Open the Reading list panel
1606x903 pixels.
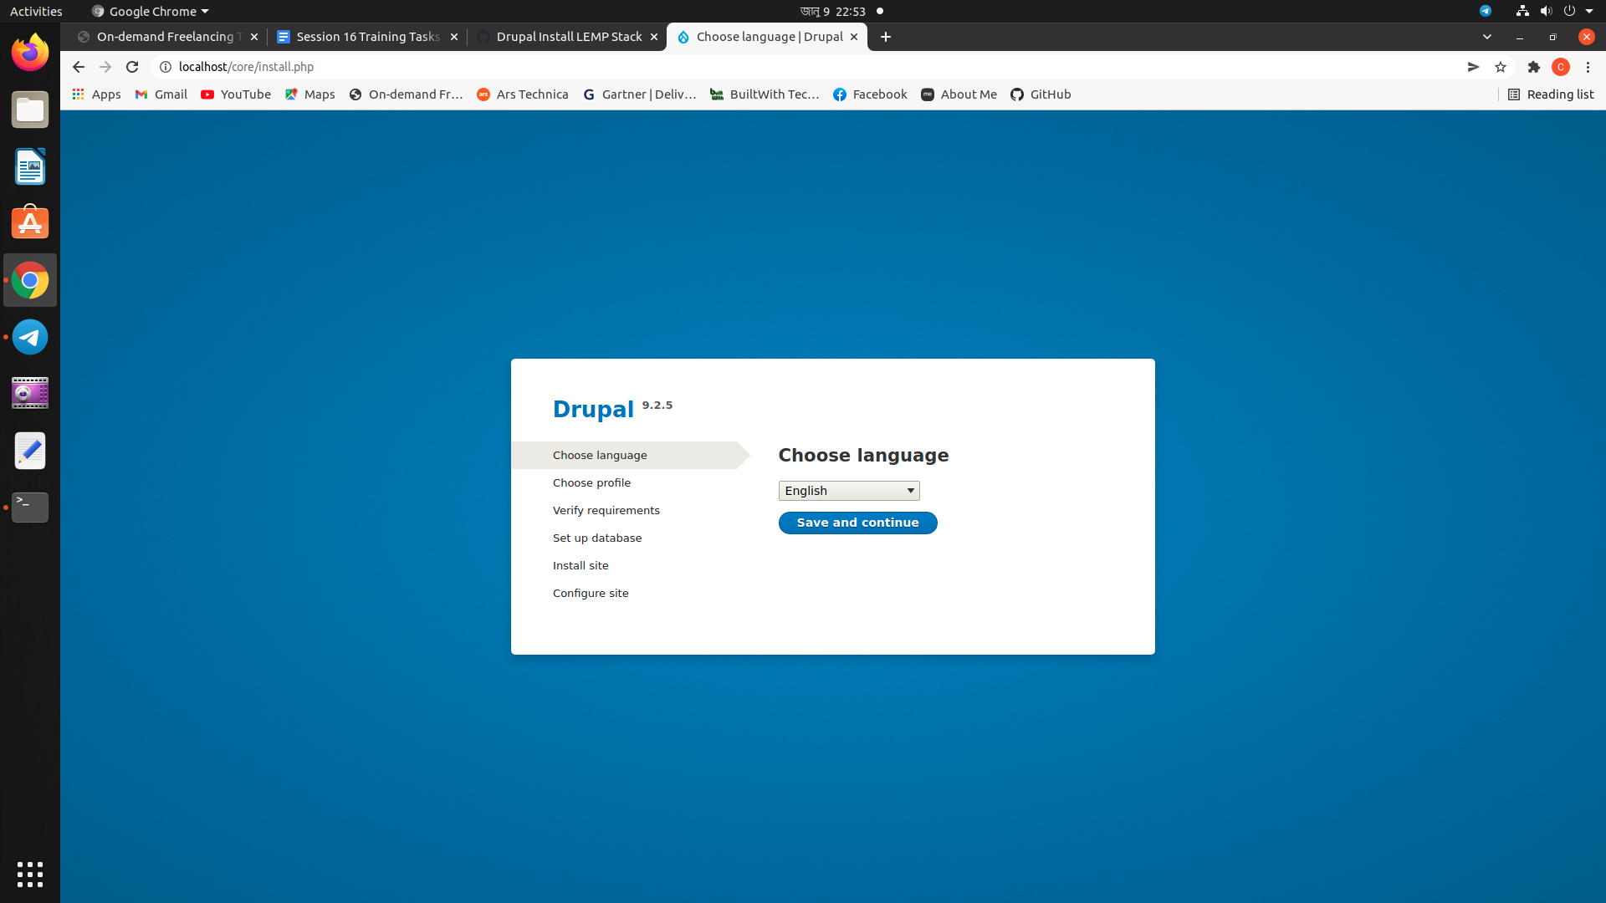(1551, 94)
